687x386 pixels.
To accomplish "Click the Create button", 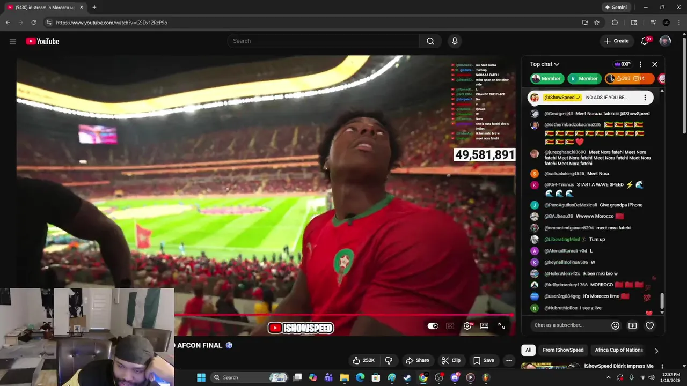I will [616, 41].
